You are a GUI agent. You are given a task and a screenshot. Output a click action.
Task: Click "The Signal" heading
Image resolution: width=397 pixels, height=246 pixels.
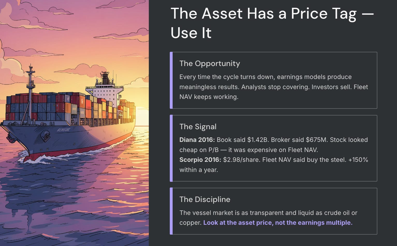[x=198, y=127]
